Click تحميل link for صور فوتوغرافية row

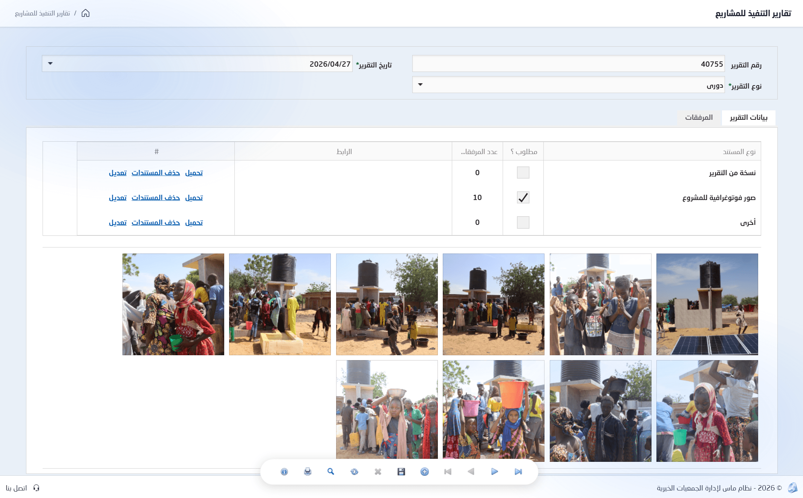tap(194, 198)
